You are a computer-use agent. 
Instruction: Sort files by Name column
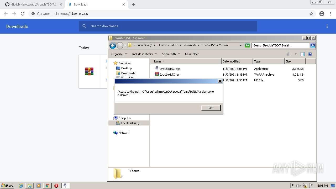click(186, 61)
